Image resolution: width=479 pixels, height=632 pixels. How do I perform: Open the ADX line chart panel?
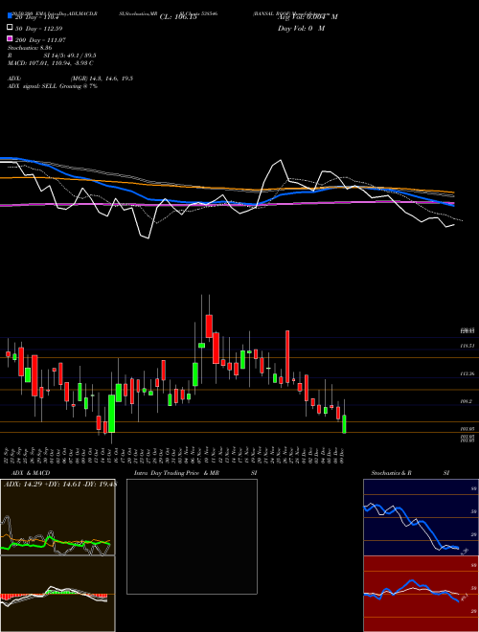click(x=57, y=517)
